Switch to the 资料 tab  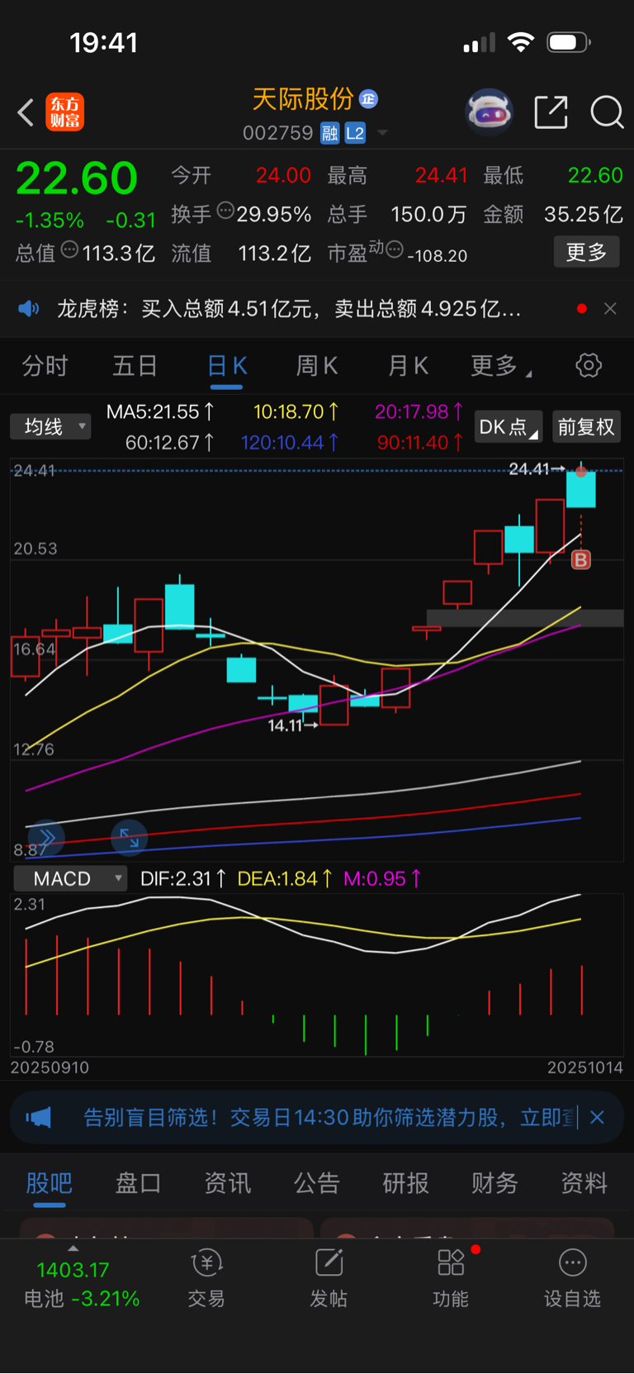pos(584,1183)
